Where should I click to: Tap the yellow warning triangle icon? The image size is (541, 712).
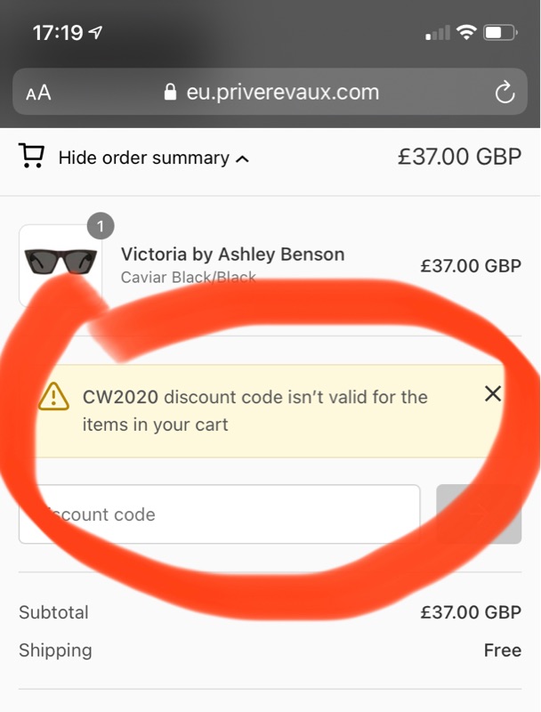[53, 396]
